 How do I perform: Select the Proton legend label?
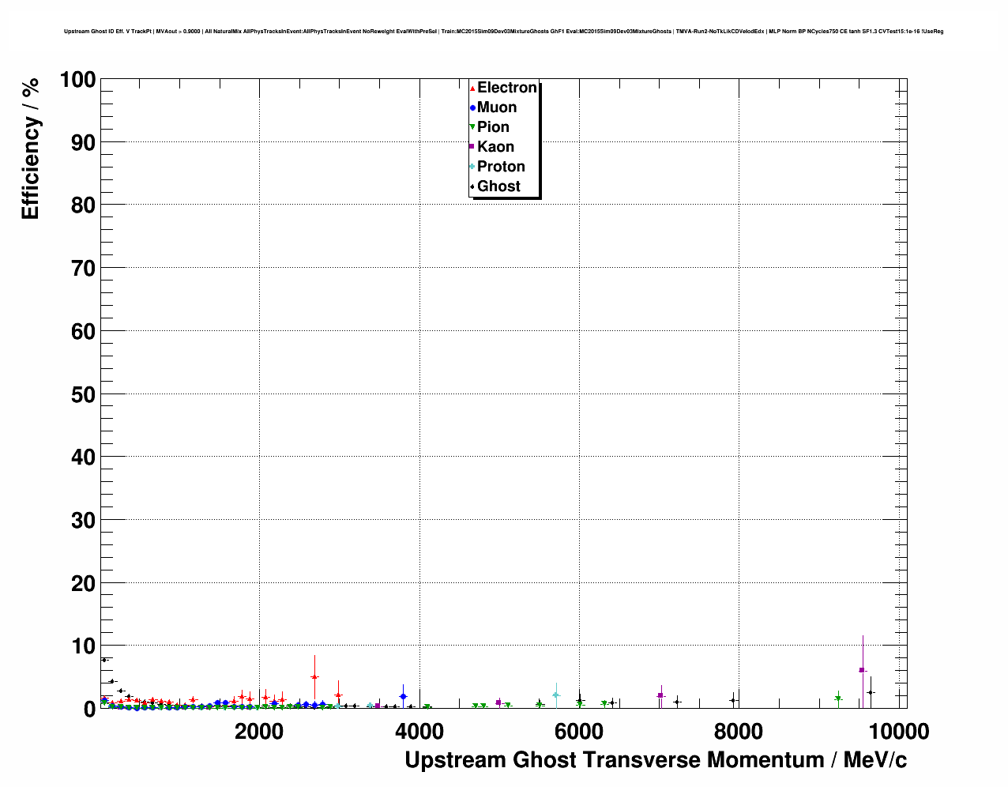click(501, 167)
